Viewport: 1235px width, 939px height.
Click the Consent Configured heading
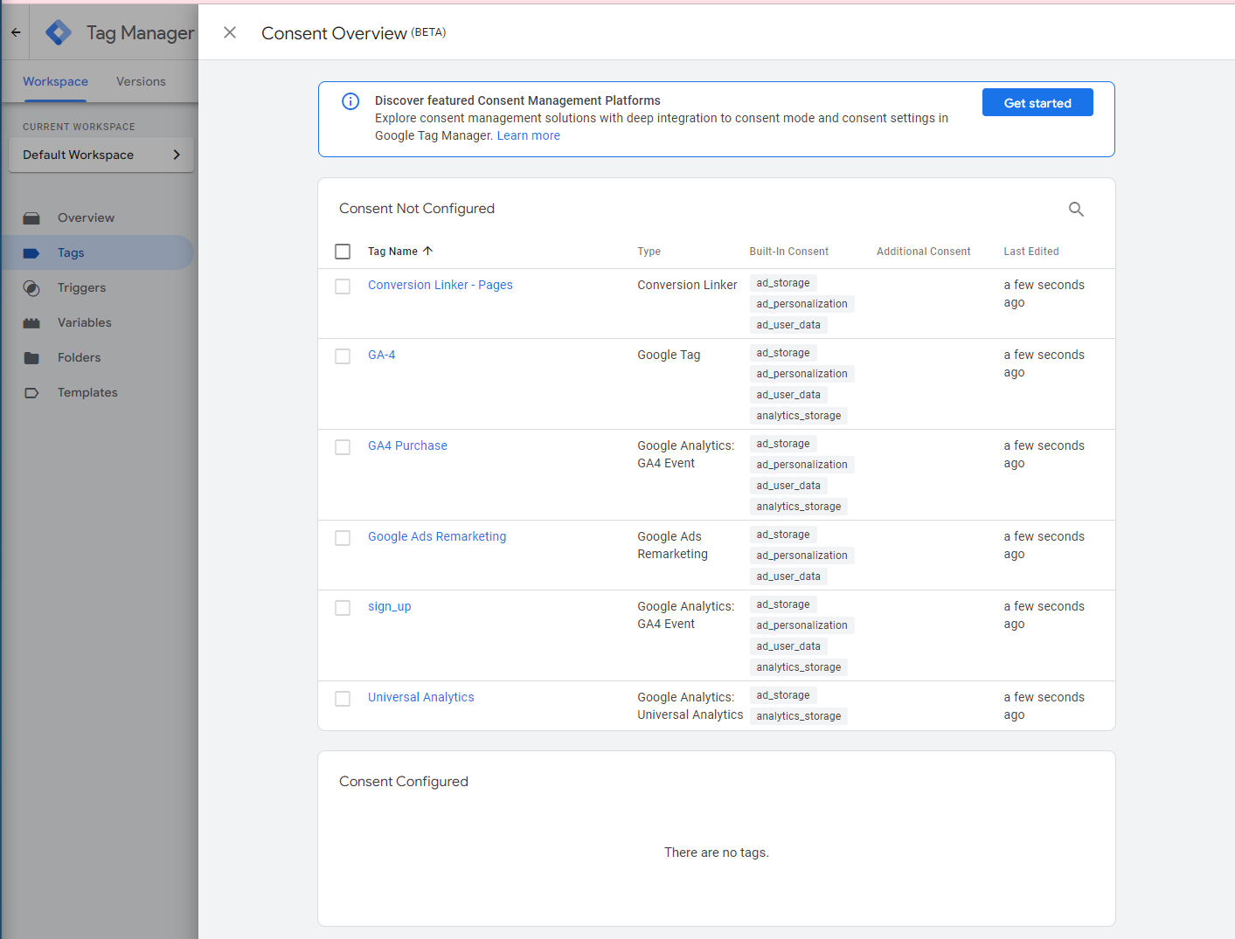[404, 781]
